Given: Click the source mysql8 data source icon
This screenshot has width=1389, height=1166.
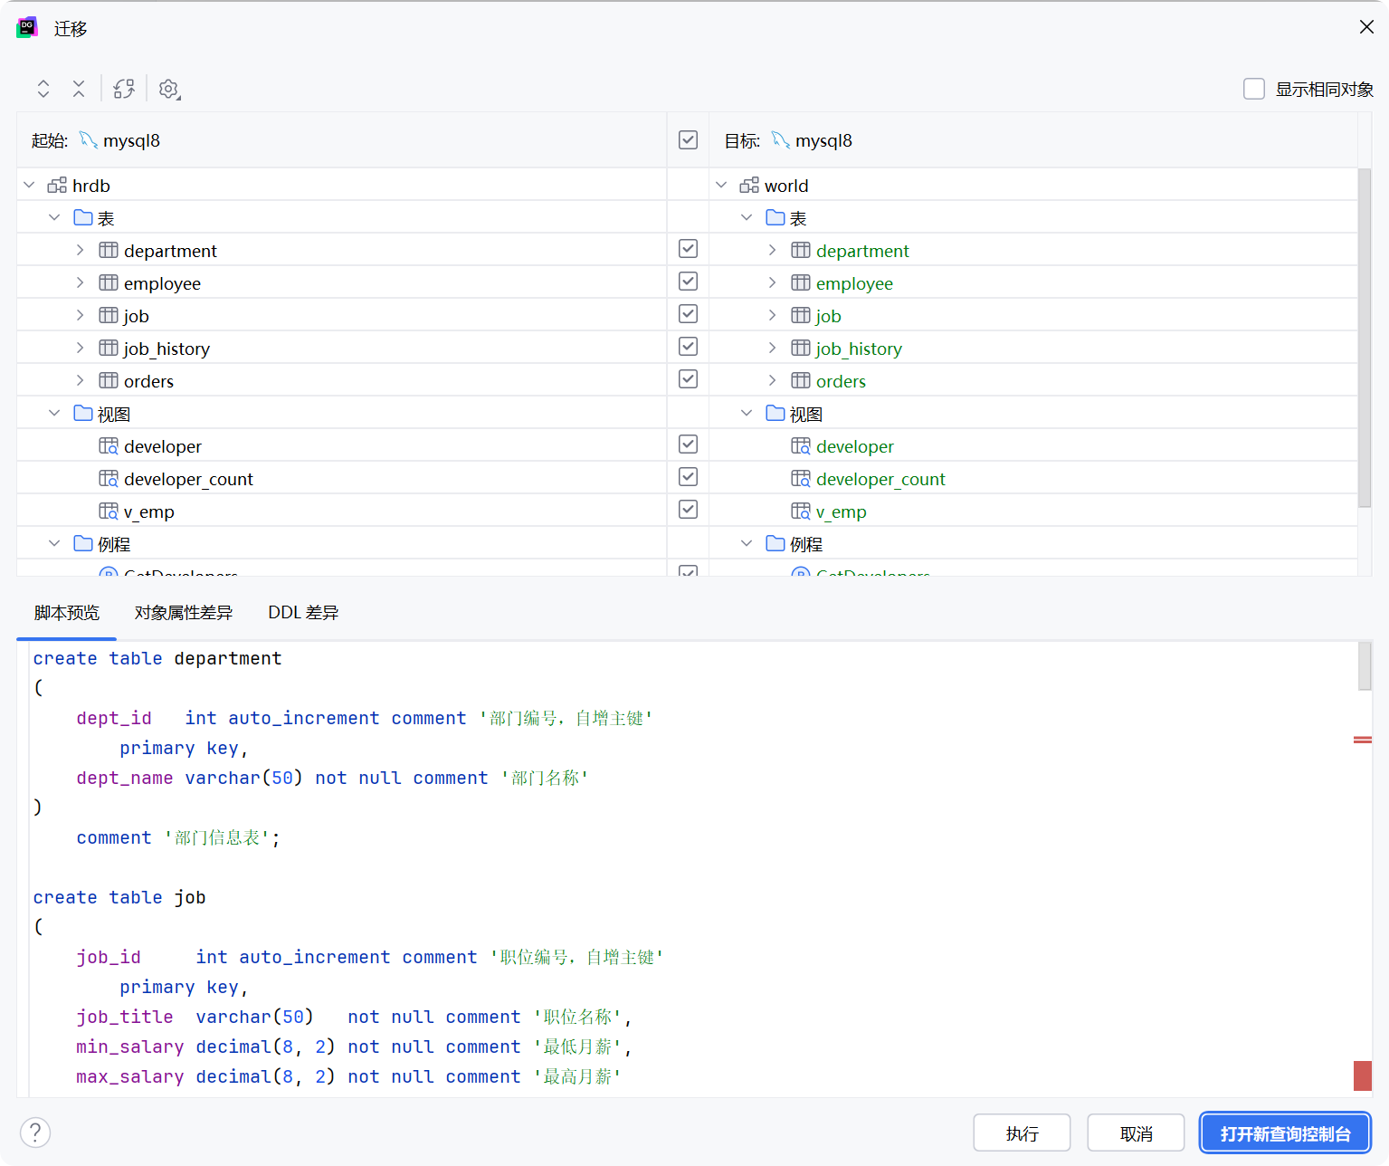Looking at the screenshot, I should [x=89, y=139].
